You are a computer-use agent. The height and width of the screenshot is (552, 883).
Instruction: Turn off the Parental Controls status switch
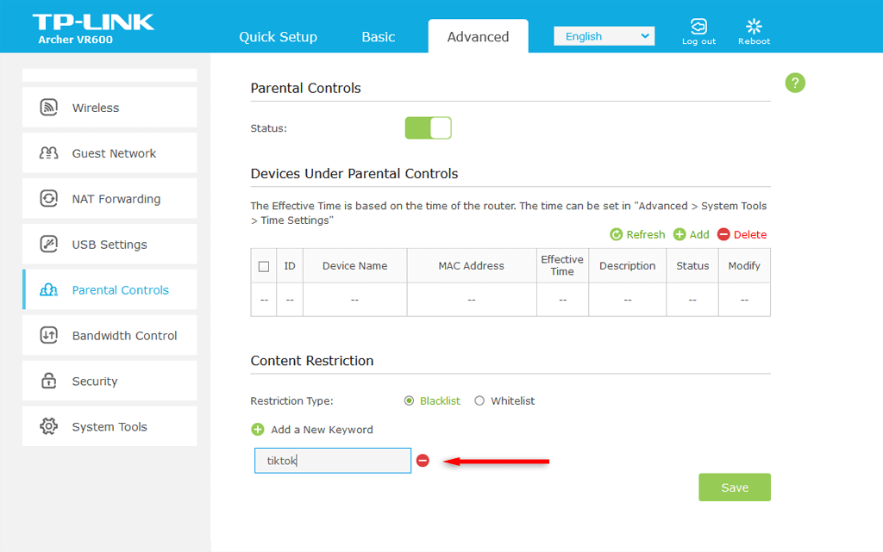point(429,128)
